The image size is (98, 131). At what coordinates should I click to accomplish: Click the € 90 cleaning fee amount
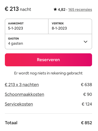pos(88,94)
